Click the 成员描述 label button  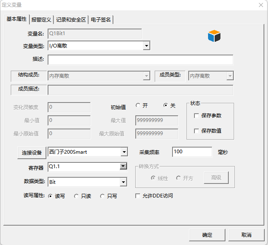click(29, 90)
